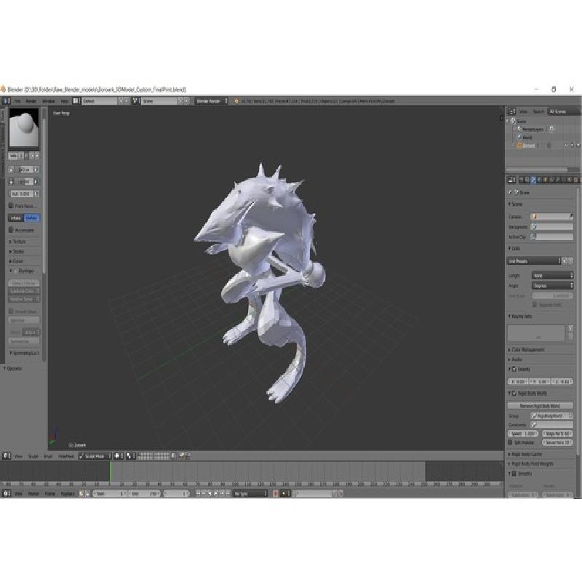Viewport: 582px width, 582px height.
Task: Toggle the Split Impulse checkbox
Action: point(510,442)
